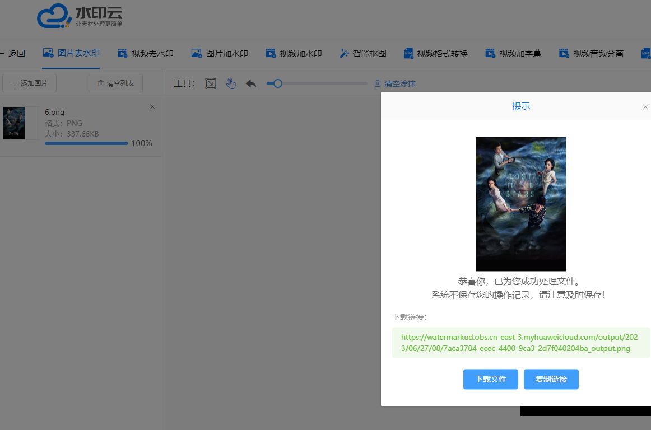
Task: Click the 格式: PNG text
Action: click(63, 123)
